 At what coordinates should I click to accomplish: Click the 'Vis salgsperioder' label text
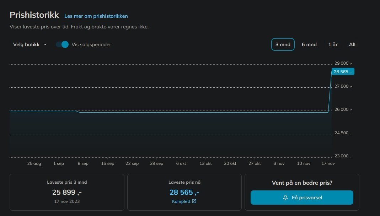click(91, 45)
